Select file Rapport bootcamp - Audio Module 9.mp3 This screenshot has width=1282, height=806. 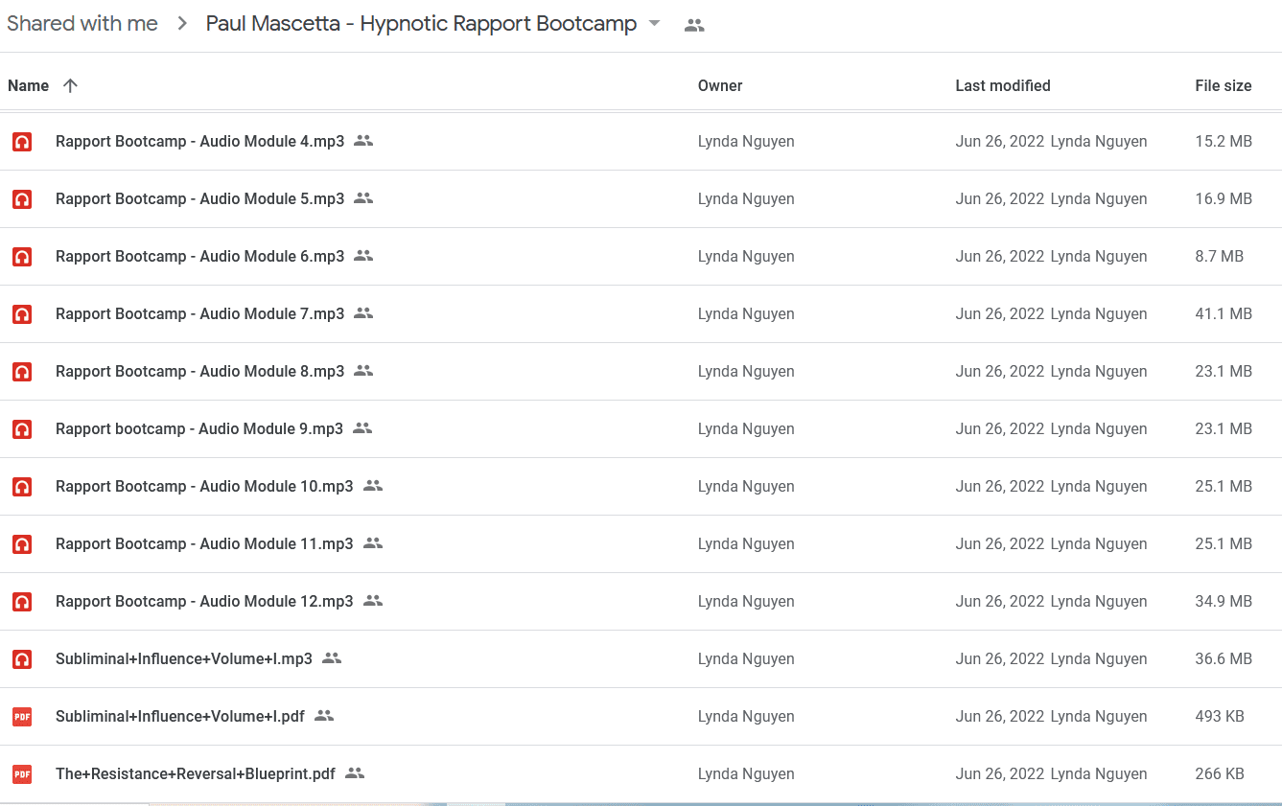[x=199, y=428]
